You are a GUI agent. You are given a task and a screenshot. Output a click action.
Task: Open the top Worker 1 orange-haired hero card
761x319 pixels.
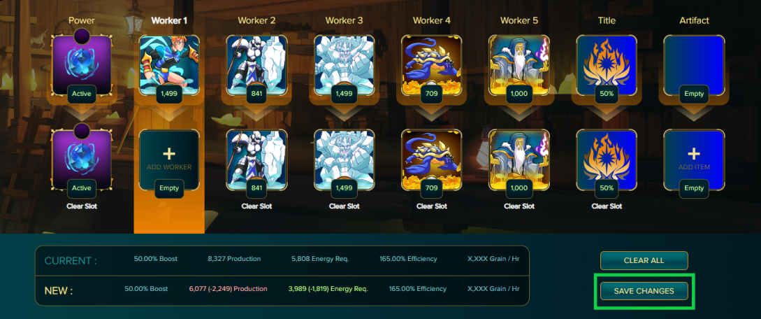click(169, 64)
